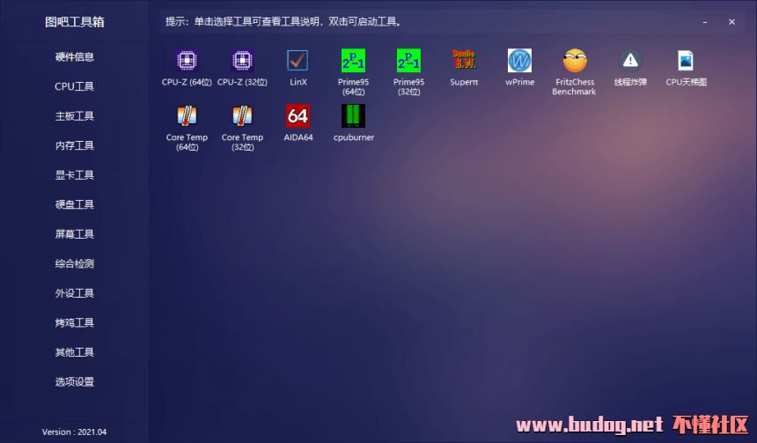Switch to the 硬盘工具 category
This screenshot has height=443, width=757.
tap(74, 204)
